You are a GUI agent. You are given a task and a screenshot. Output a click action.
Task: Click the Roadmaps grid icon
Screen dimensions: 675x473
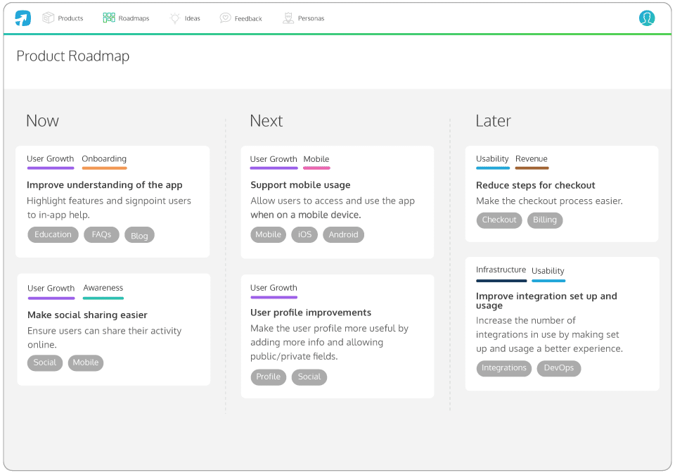(x=109, y=18)
